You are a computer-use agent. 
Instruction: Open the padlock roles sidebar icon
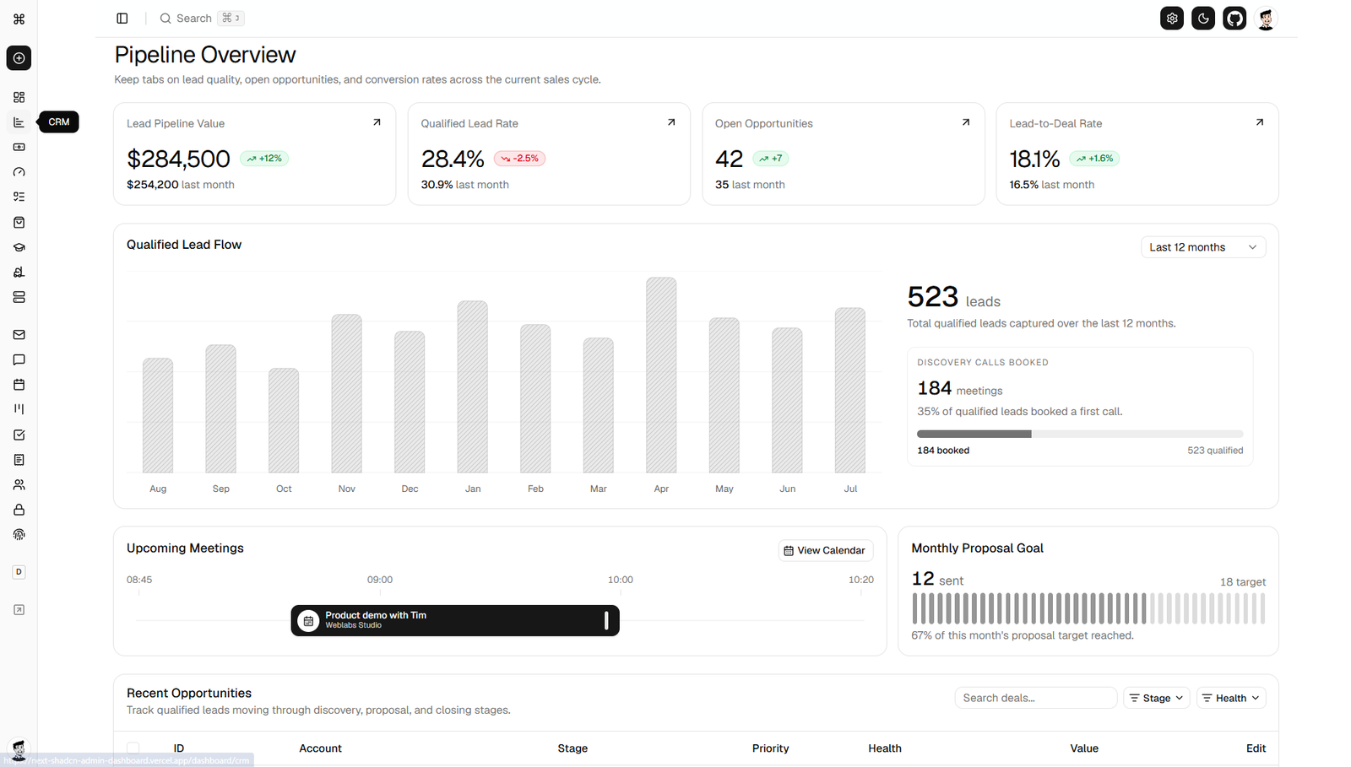tap(19, 510)
